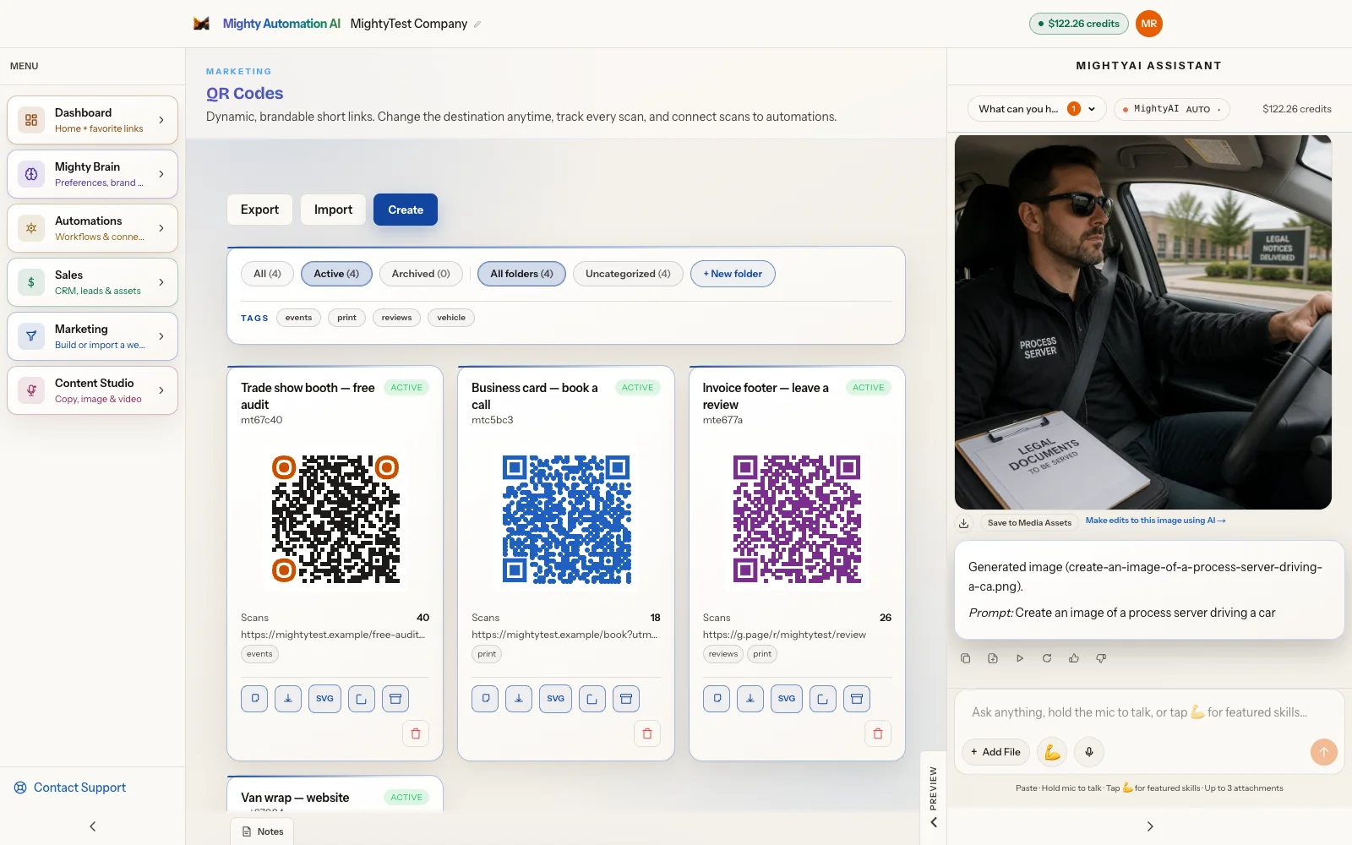The width and height of the screenshot is (1352, 845).
Task: Save assistant response as note icon
Action: point(993,658)
